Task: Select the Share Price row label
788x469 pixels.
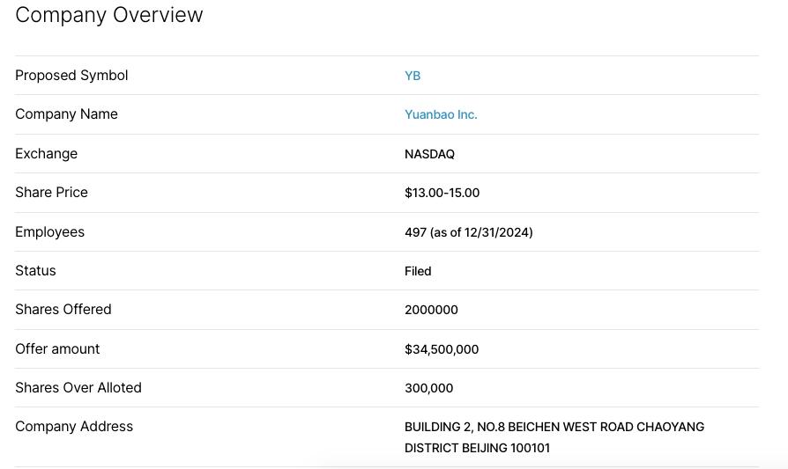Action: (51, 193)
